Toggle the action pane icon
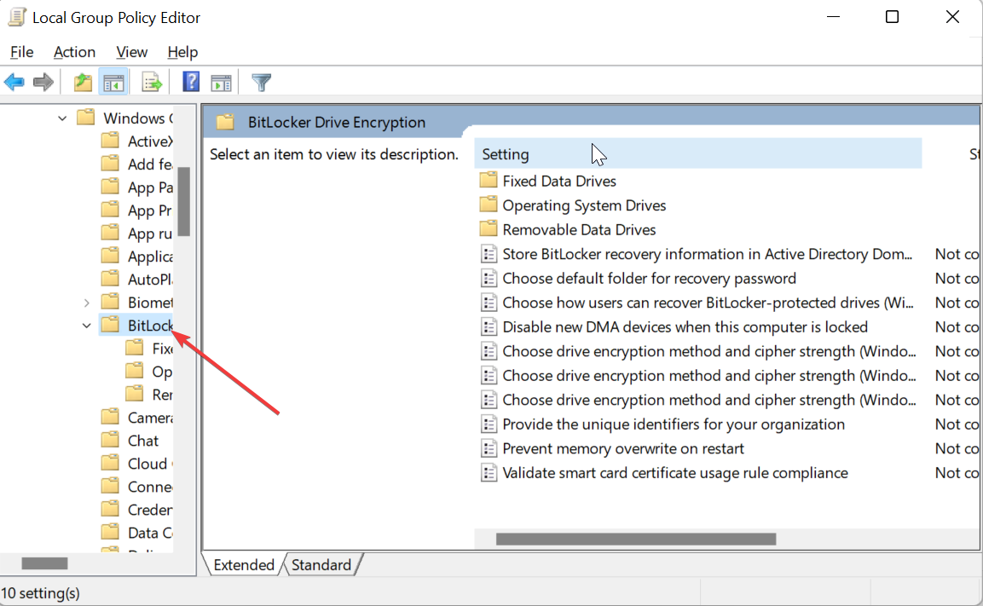This screenshot has height=606, width=983. [222, 82]
